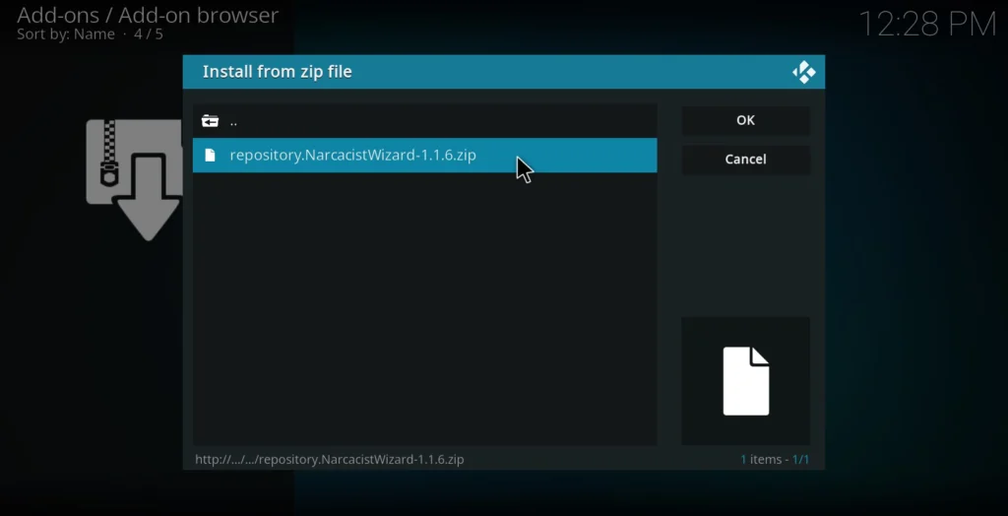1008x516 pixels.
Task: Click the file path text at dialog bottom
Action: pos(329,460)
